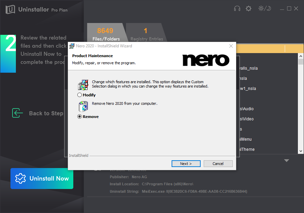Click the file list scroll down arrow
This screenshot has height=213, width=304.
click(x=301, y=151)
